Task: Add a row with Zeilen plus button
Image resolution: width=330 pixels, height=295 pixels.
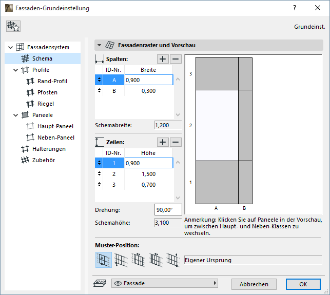Action: pos(163,142)
